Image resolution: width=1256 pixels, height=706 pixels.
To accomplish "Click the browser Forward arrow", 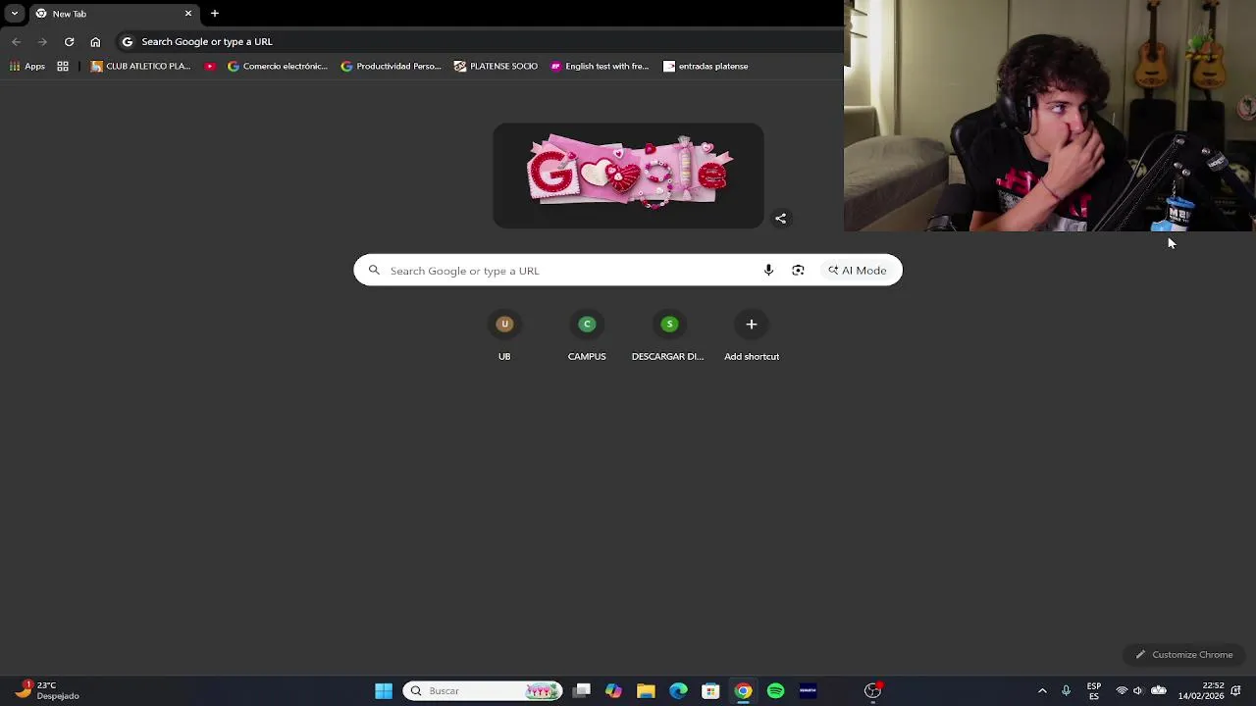I will coord(42,42).
